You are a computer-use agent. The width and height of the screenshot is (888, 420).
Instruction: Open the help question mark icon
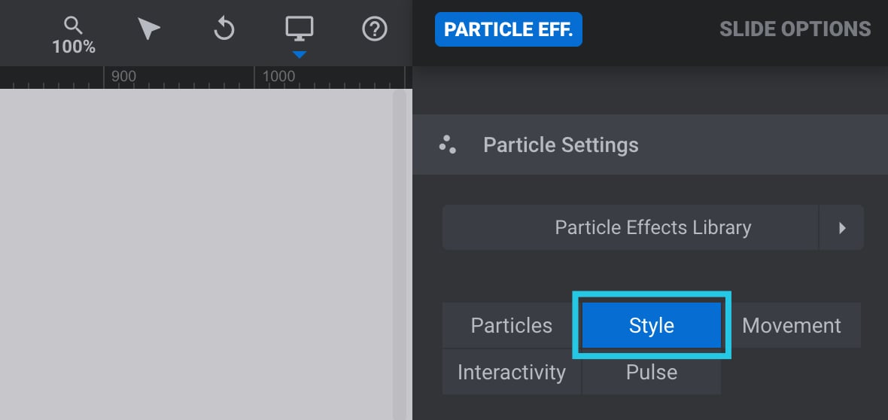click(x=374, y=29)
